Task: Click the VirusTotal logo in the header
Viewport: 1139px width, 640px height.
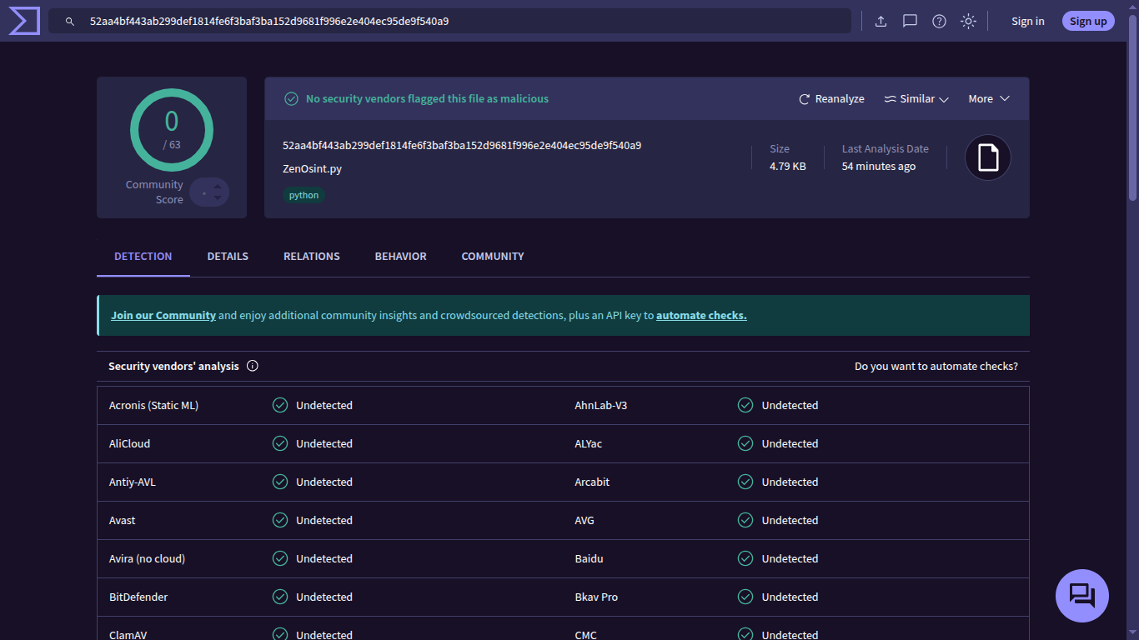Action: tap(24, 21)
